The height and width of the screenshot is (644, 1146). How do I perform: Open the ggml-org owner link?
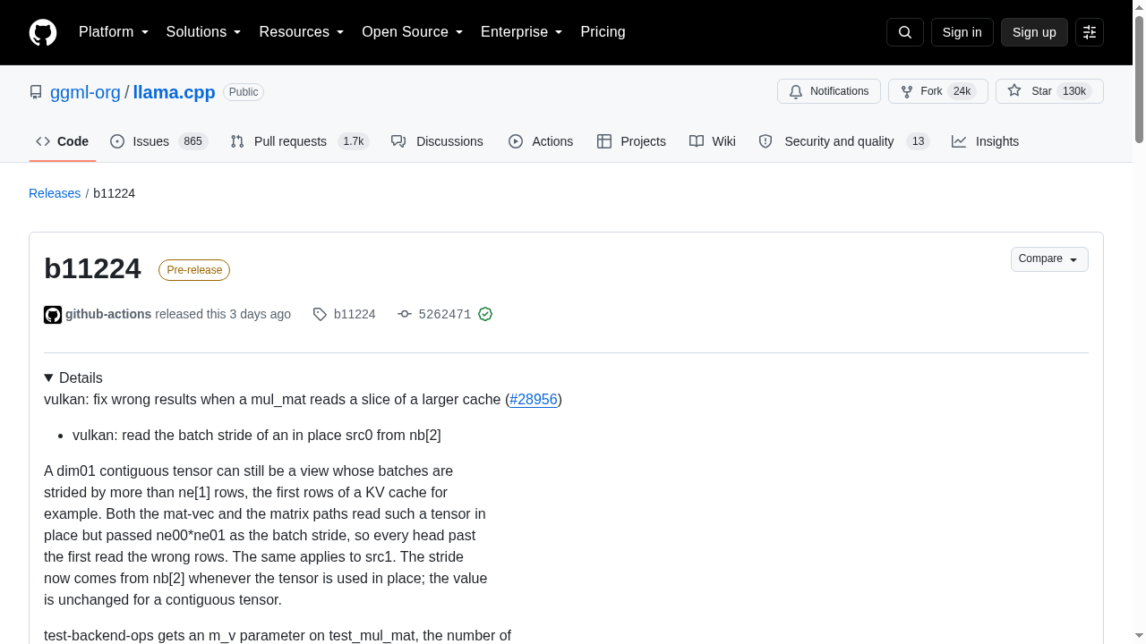(x=85, y=92)
